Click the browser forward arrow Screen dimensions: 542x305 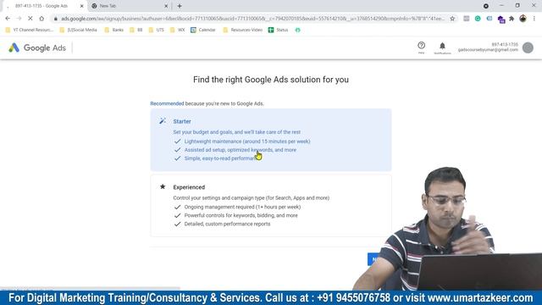(x=19, y=19)
